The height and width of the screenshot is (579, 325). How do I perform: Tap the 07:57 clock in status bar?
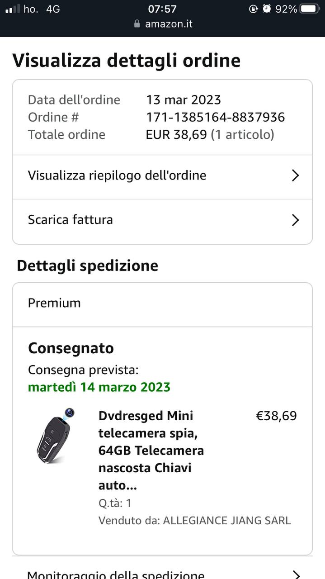[162, 9]
